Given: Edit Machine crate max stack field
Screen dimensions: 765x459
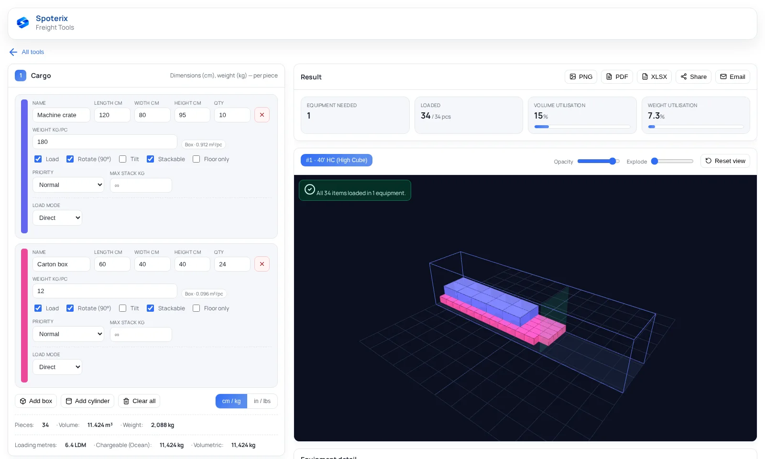Looking at the screenshot, I should tap(141, 185).
